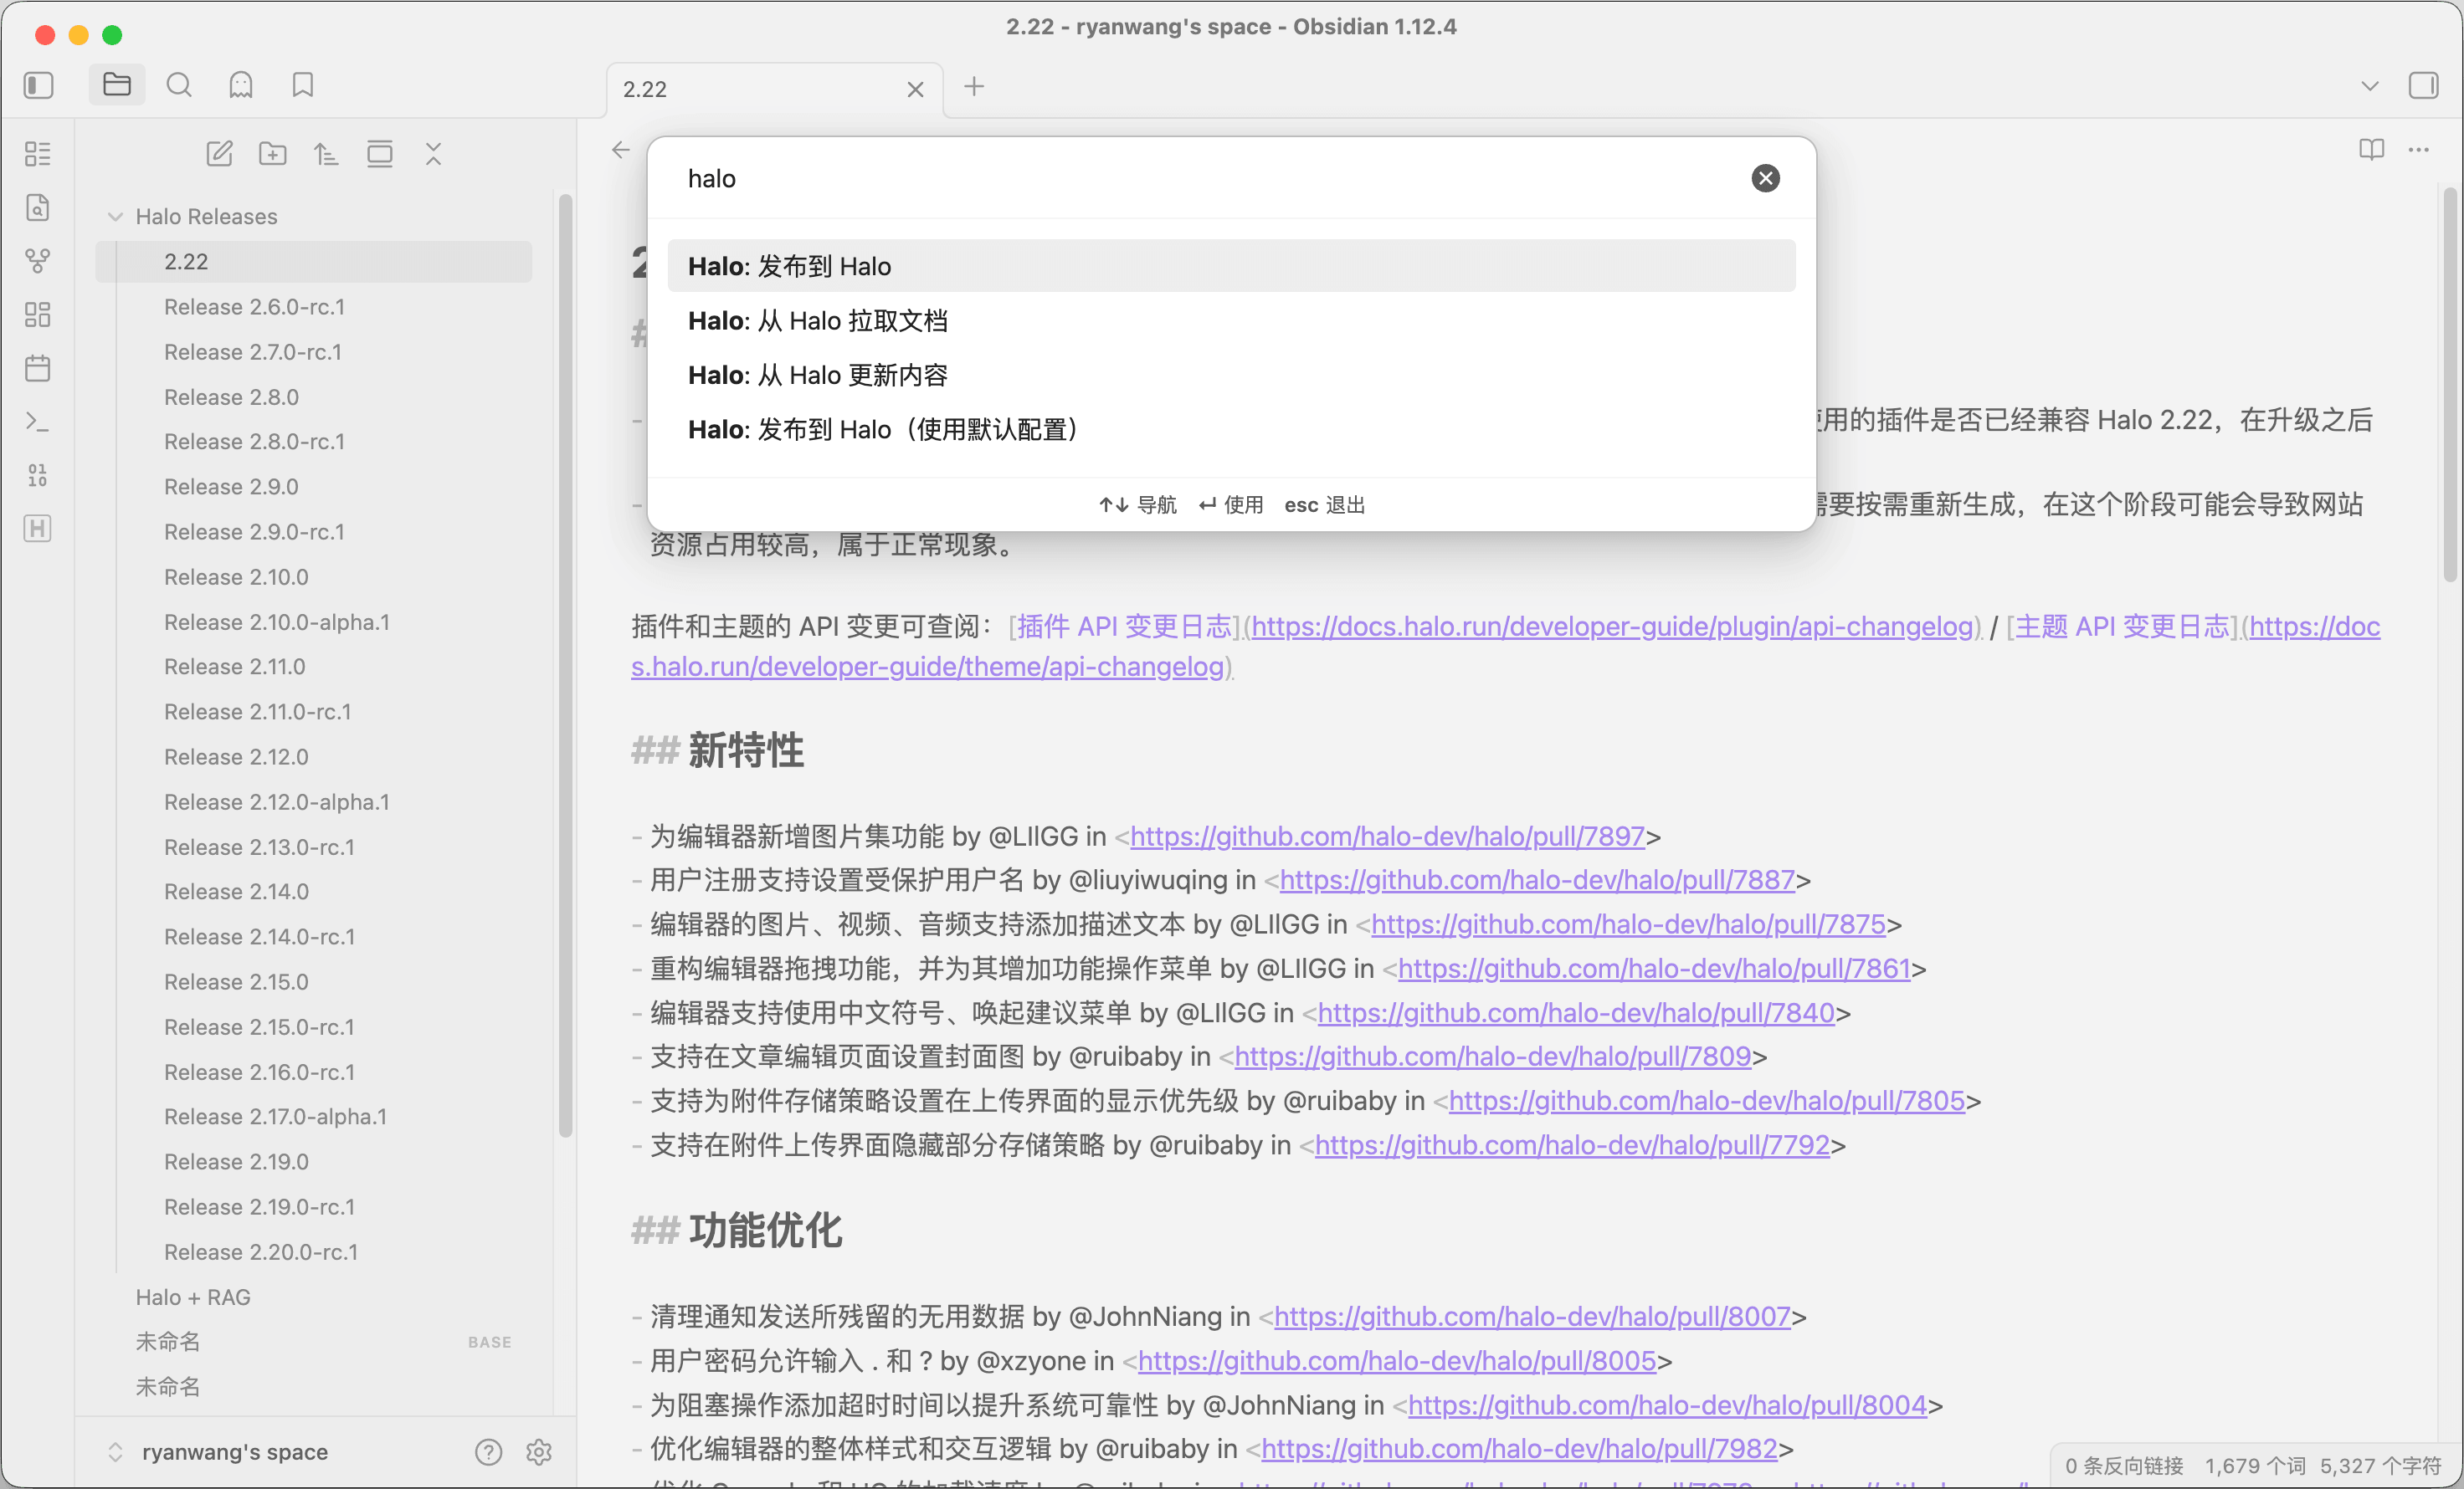The height and width of the screenshot is (1489, 2464).
Task: Open the search magnifier panel
Action: pyautogui.click(x=179, y=86)
